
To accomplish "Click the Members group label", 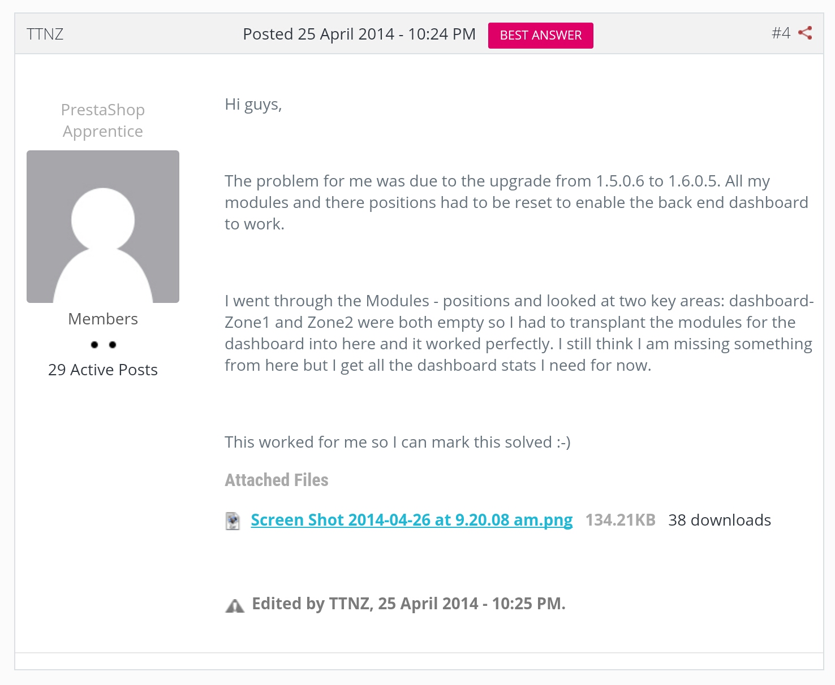I will (103, 319).
